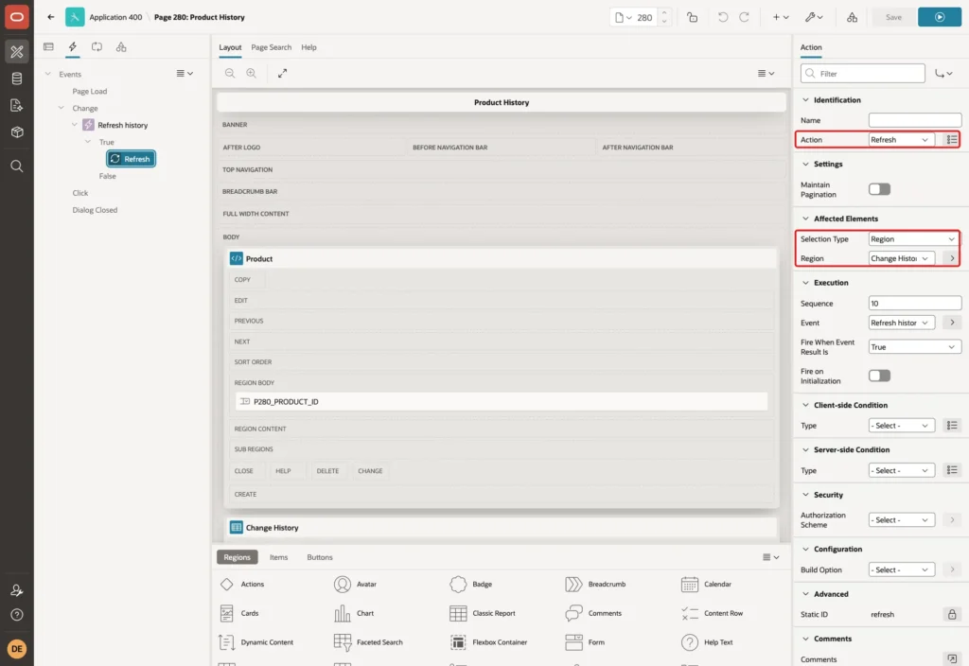The height and width of the screenshot is (666, 969).
Task: Step the page number 280 up or down
Action: (x=664, y=17)
